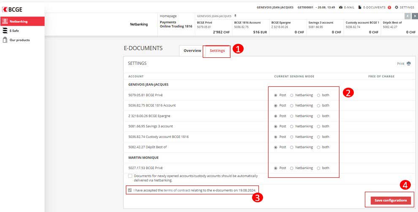Select both for 5027.17.53 BCGE Privé
Viewport: 418px width, 212px height.
pos(318,168)
